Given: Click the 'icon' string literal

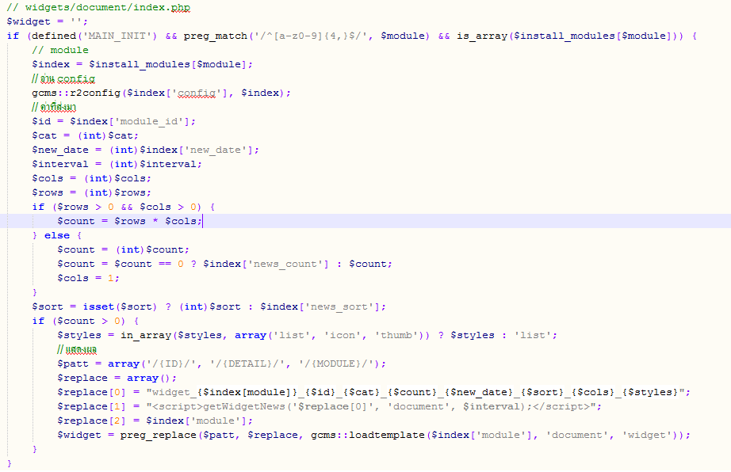Looking at the screenshot, I should (x=344, y=335).
